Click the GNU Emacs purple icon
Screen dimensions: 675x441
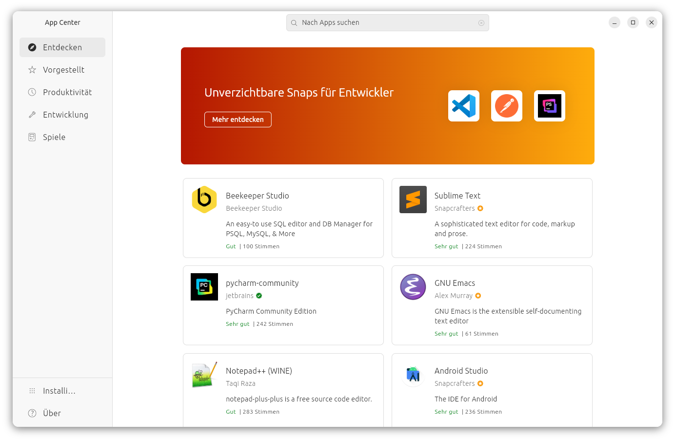coord(413,287)
